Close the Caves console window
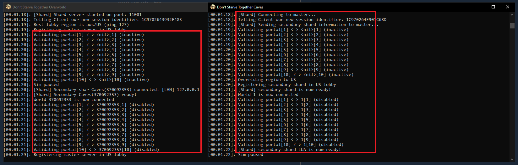The image size is (518, 165). pyautogui.click(x=508, y=7)
